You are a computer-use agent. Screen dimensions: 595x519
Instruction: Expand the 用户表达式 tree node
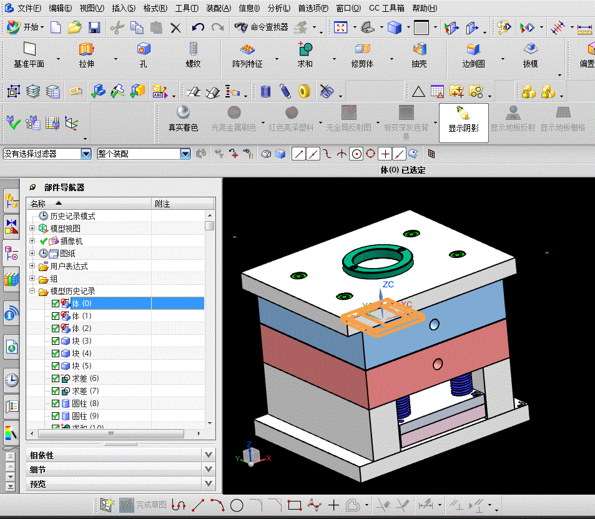[32, 266]
